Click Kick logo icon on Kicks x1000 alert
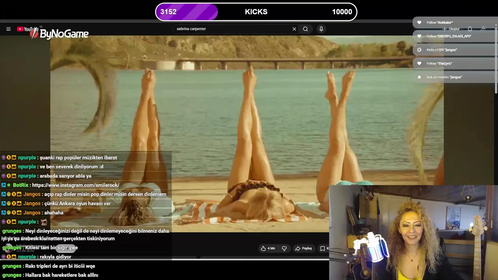Screen dimensions: 498x280 [x=419, y=50]
